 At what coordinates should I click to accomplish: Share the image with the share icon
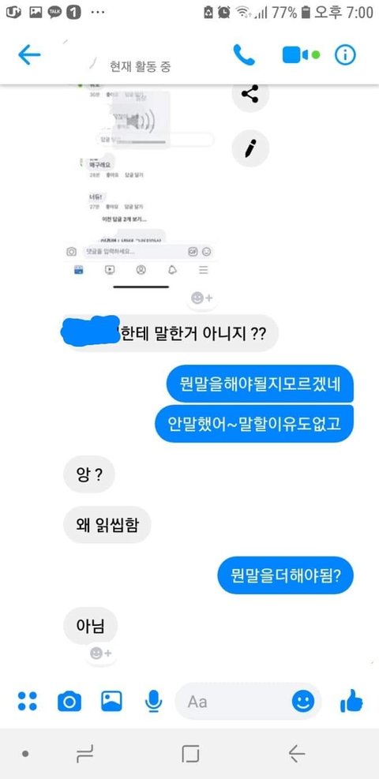point(250,93)
